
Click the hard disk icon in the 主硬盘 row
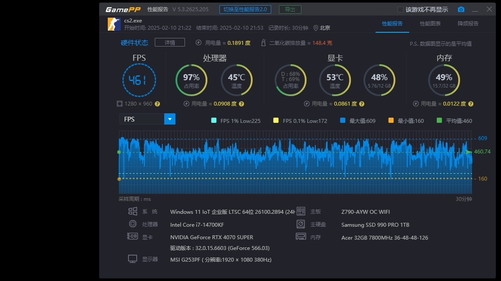(301, 224)
